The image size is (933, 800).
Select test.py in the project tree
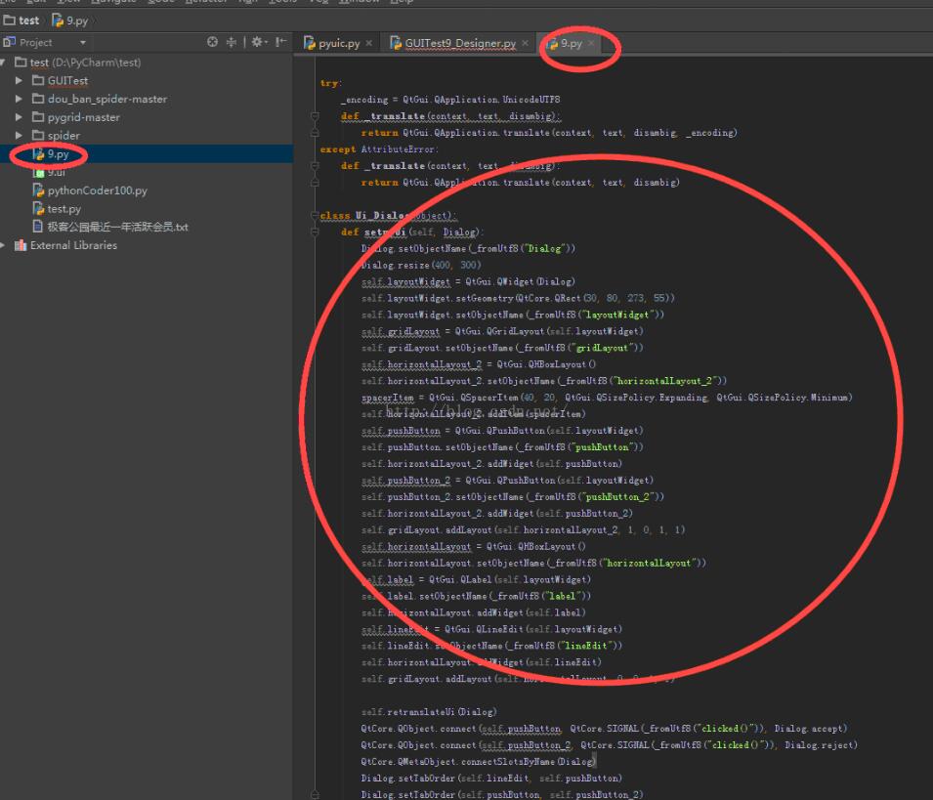click(64, 209)
